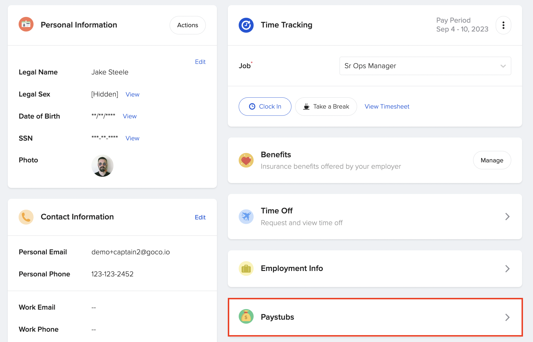The width and height of the screenshot is (533, 342).
Task: Click the Paystubs money bag icon
Action: tap(246, 317)
